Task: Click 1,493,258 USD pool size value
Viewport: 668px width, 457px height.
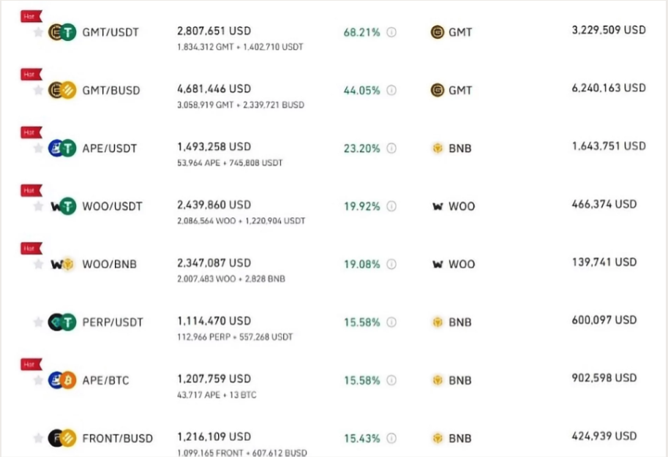Action: [x=214, y=147]
